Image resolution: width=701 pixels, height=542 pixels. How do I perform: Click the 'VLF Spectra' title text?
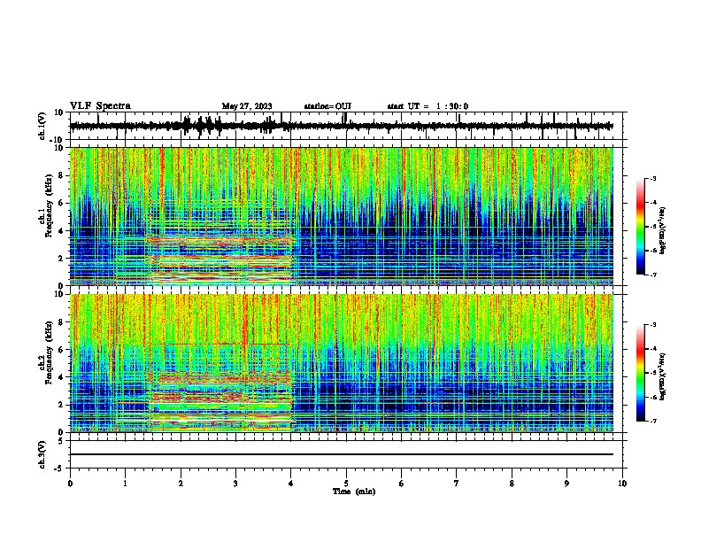click(x=100, y=106)
